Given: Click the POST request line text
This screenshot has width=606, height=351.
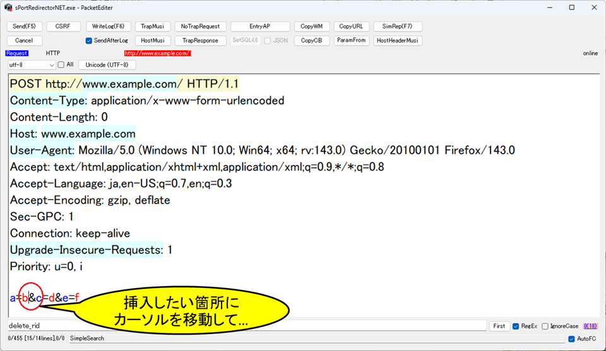Looking at the screenshot, I should click(x=124, y=84).
